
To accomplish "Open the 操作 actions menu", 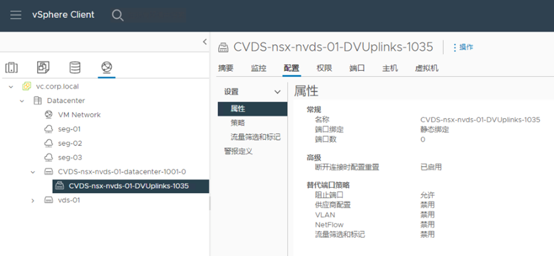I will 463,47.
